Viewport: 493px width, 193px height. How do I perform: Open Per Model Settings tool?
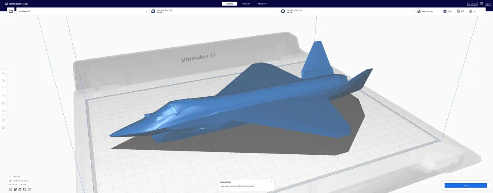pos(3,103)
